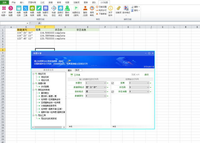The width and height of the screenshot is (200, 143).
Task: Open the 关于软件 info icon
Action: tap(110, 8)
